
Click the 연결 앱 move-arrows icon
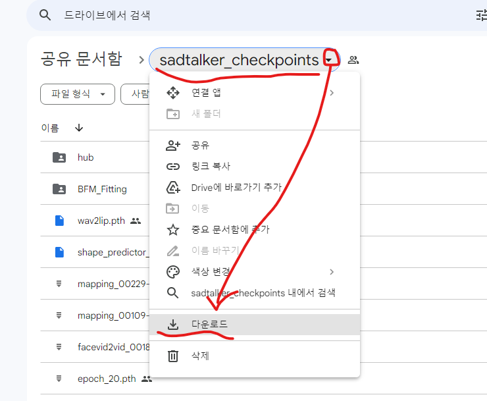point(173,93)
